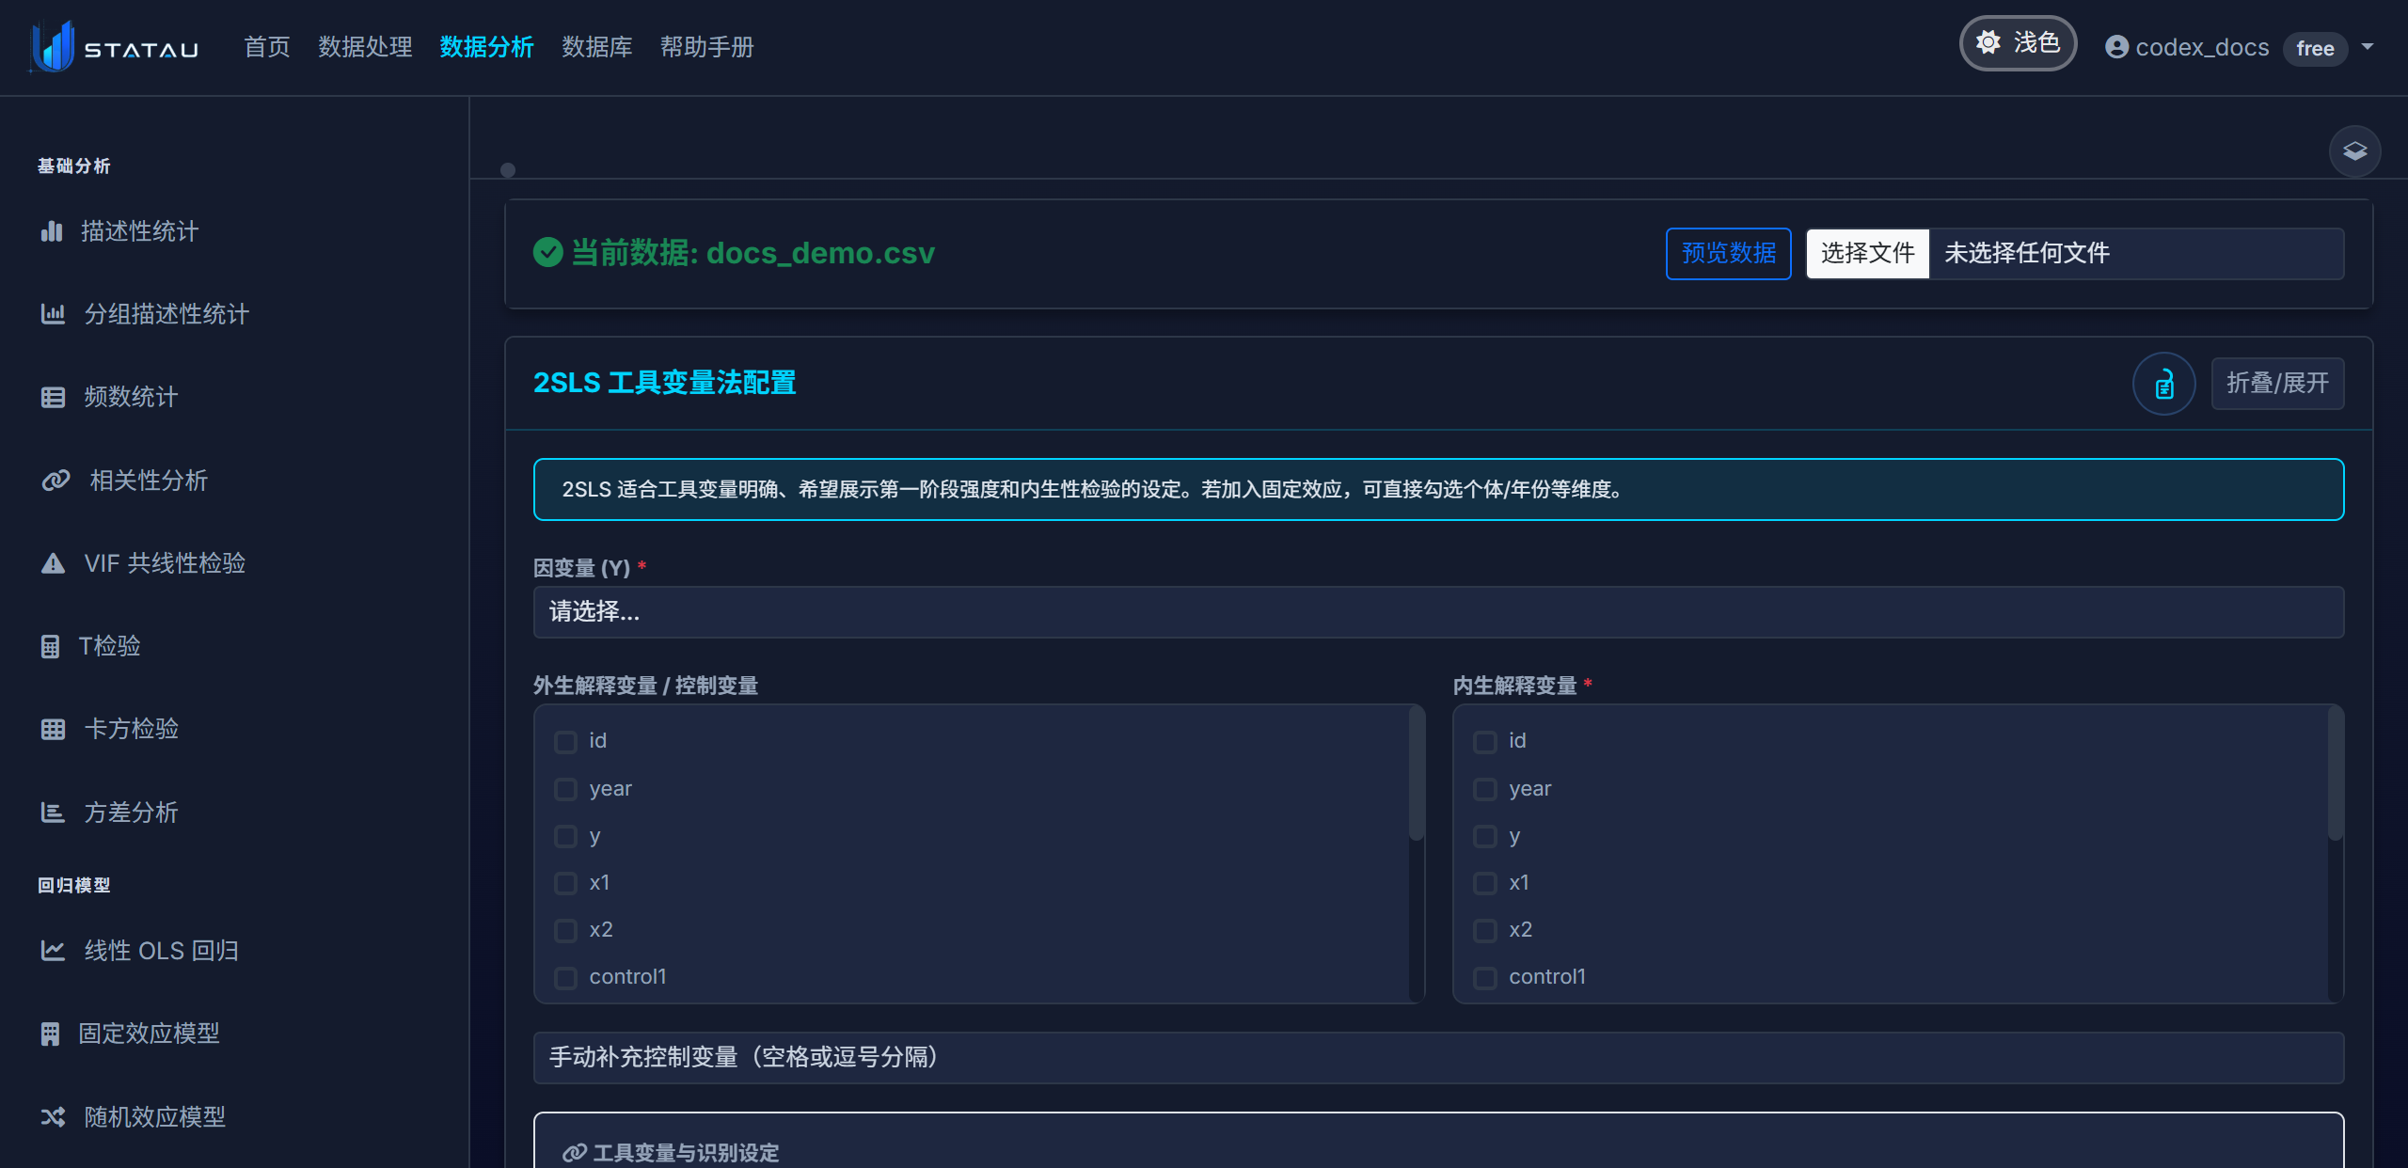Click the codex_docs username
2408x1168 pixels.
click(2202, 47)
